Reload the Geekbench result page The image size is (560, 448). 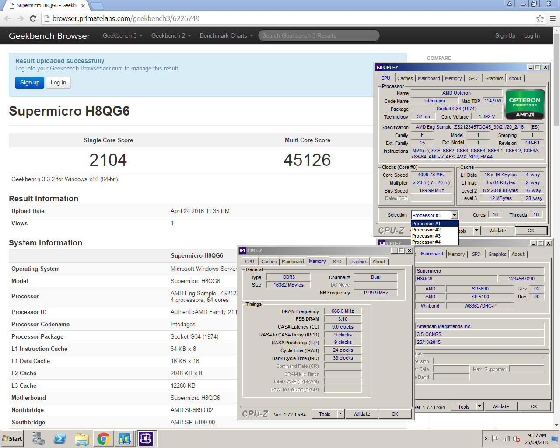33,18
